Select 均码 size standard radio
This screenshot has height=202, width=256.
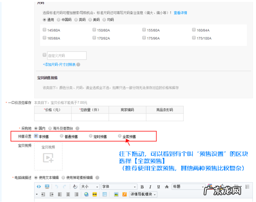pos(104,20)
